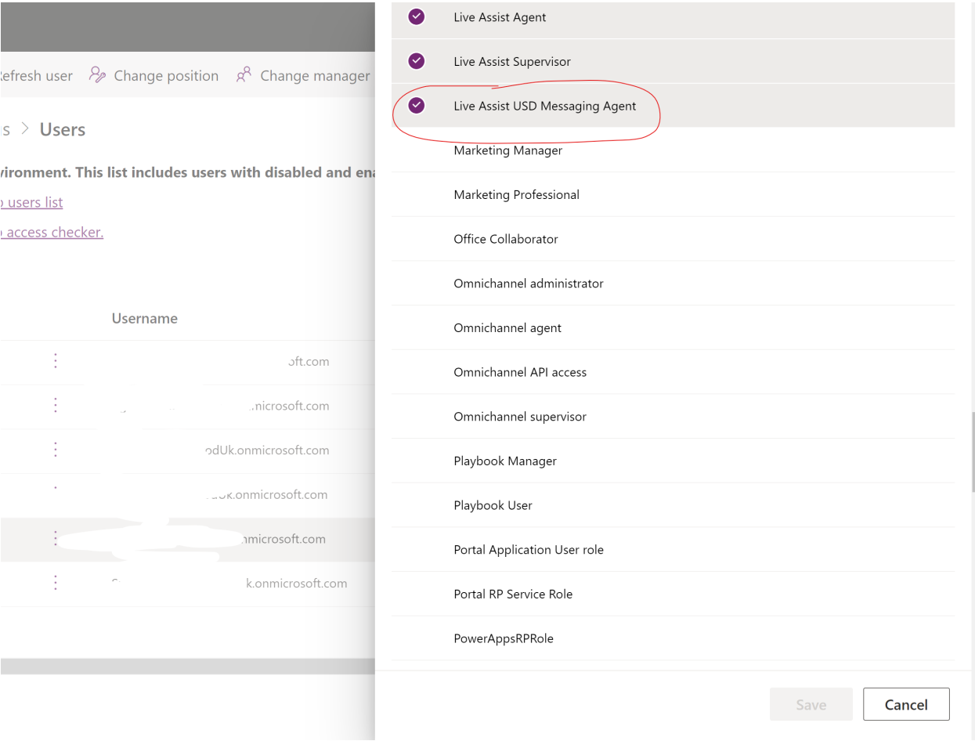975x741 pixels.
Task: Open the users list link
Action: pos(31,202)
